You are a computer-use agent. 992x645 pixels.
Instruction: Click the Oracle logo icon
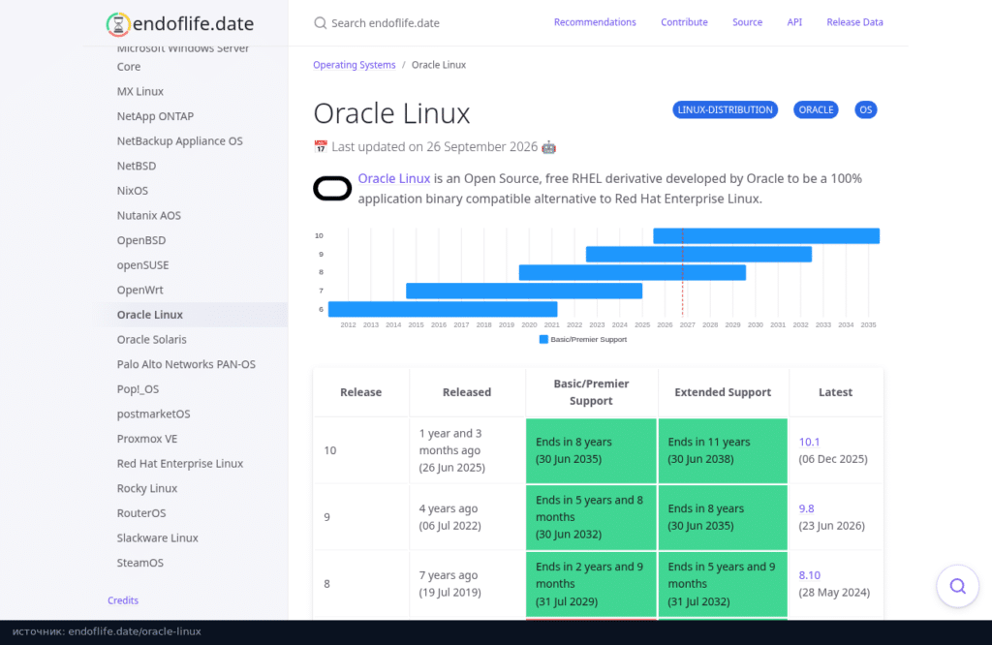pyautogui.click(x=332, y=189)
